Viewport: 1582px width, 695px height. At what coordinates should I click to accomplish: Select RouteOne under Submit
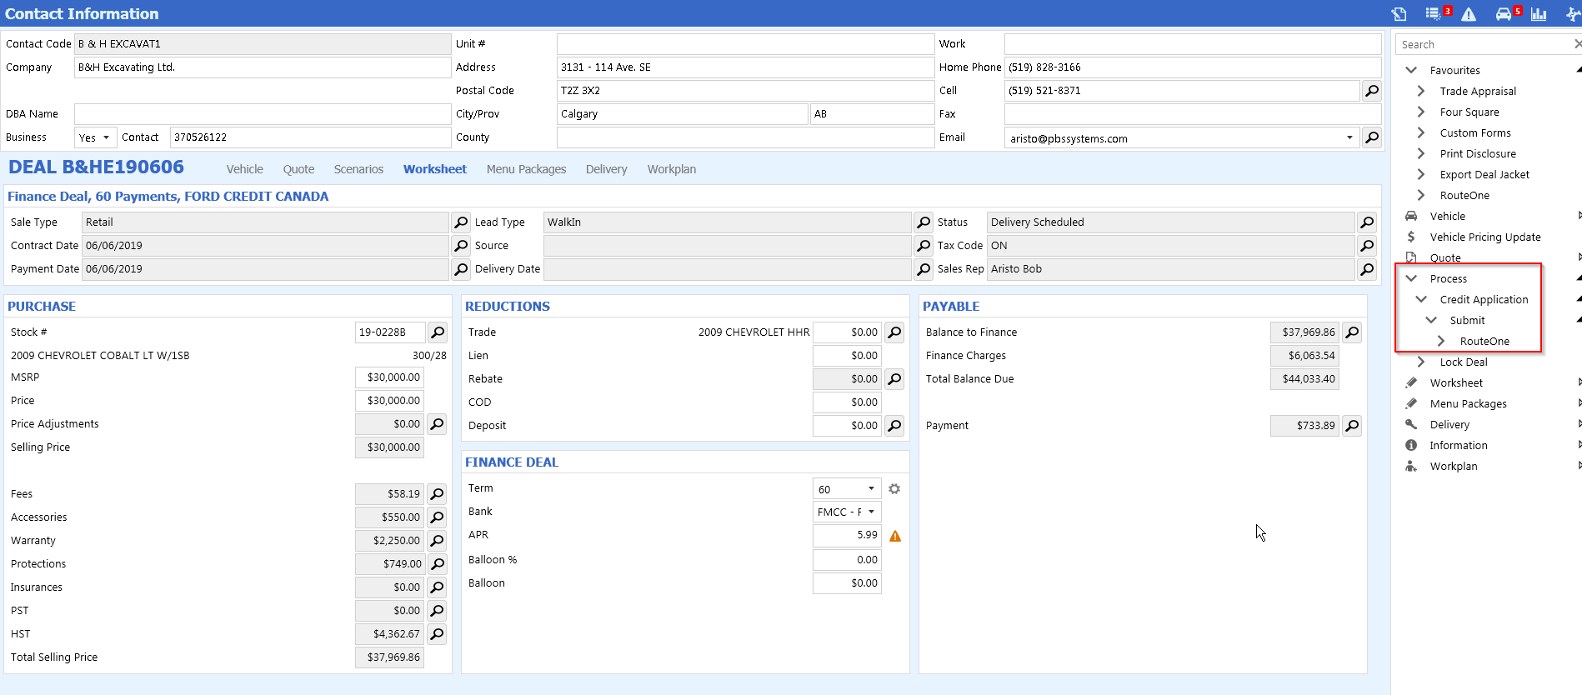(x=1484, y=341)
